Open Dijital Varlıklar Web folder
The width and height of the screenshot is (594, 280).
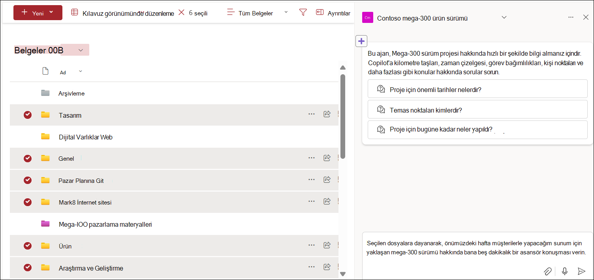86,137
